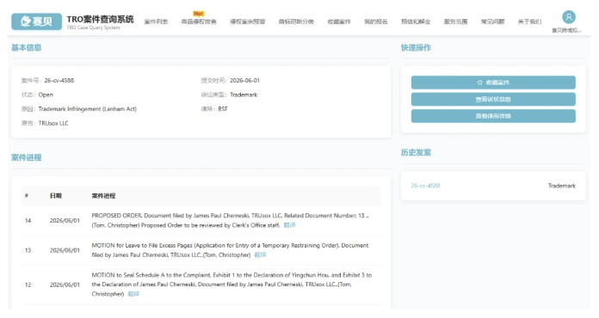Click the username text under the avatar
This screenshot has height=318, width=599.
pyautogui.click(x=566, y=30)
